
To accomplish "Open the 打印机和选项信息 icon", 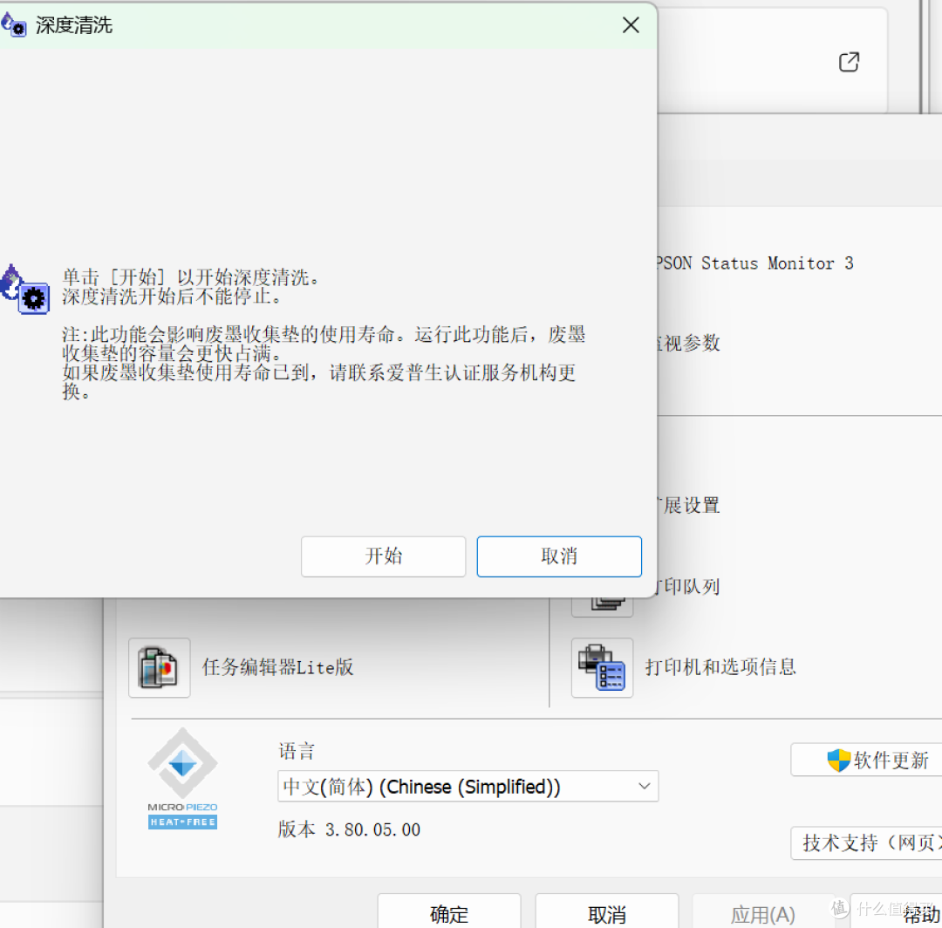I will (602, 667).
